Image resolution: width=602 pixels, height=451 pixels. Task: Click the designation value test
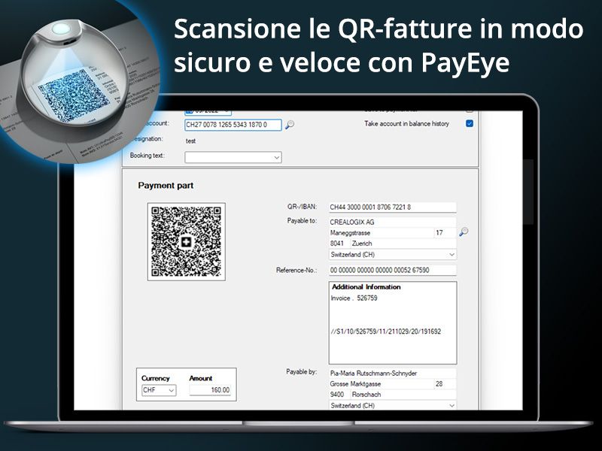pyautogui.click(x=190, y=141)
